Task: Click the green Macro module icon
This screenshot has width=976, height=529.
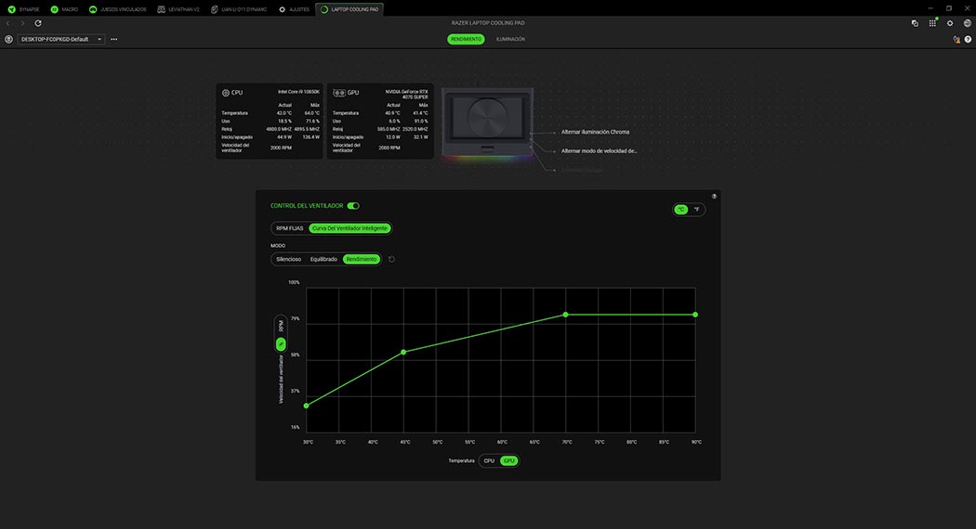Action: point(54,9)
